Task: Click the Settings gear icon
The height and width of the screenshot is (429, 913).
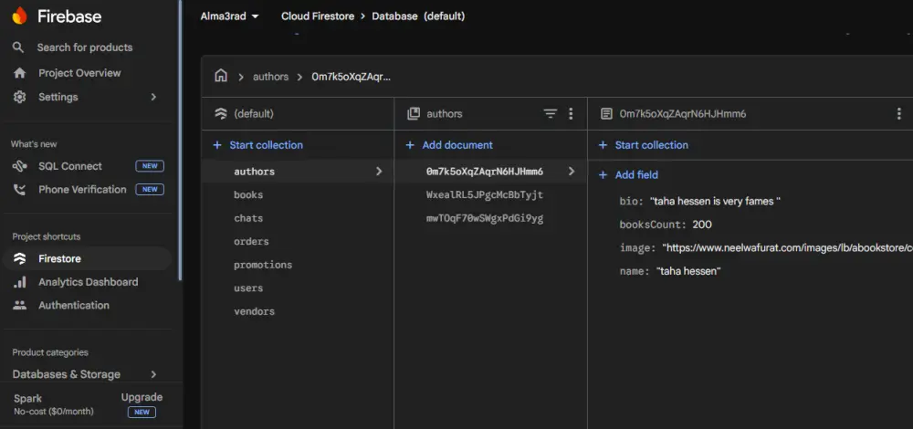Action: pos(19,97)
